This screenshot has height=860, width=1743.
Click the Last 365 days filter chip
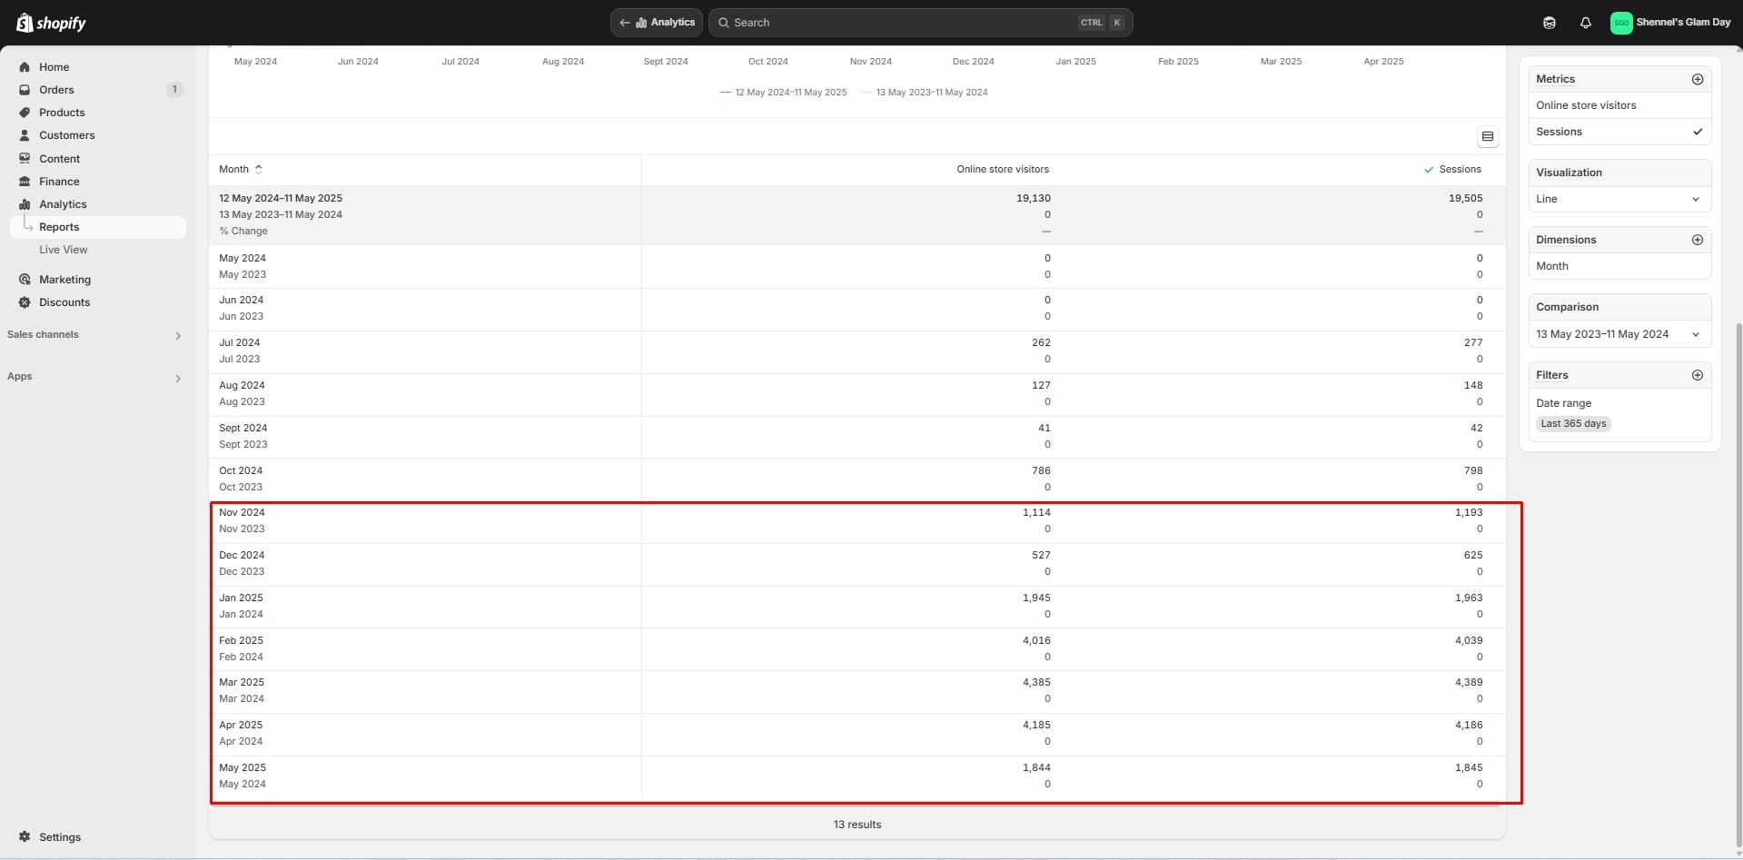[x=1573, y=423]
